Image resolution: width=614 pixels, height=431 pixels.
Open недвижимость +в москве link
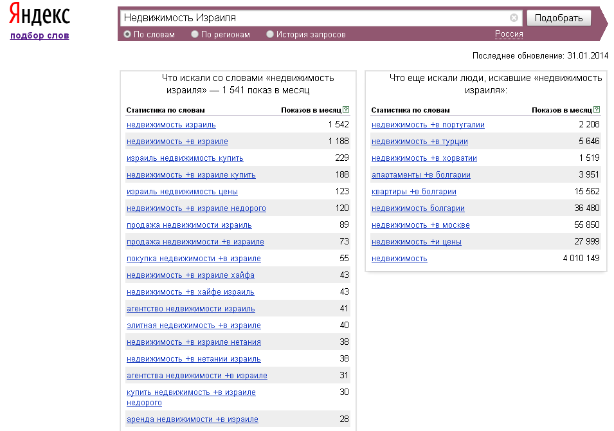(420, 225)
